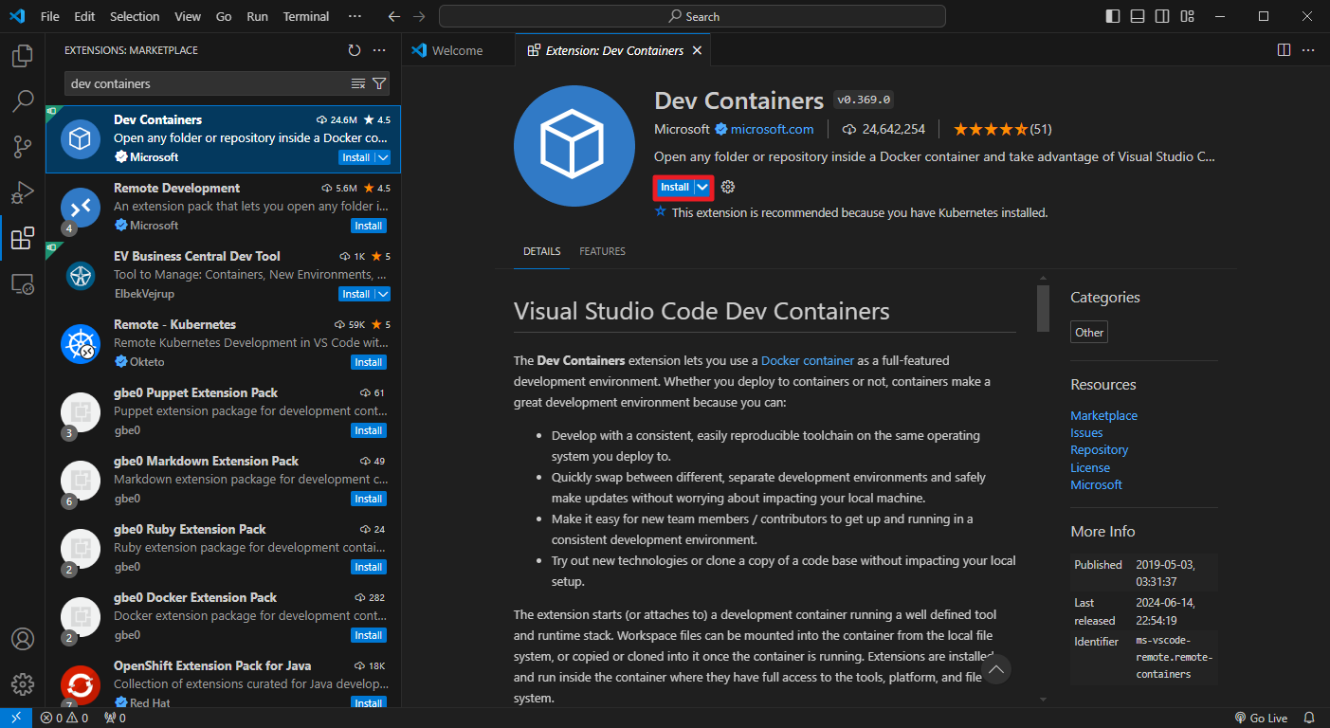Install the Remote - Kubernetes extension
Viewport: 1330px width, 728px height.
coord(369,362)
